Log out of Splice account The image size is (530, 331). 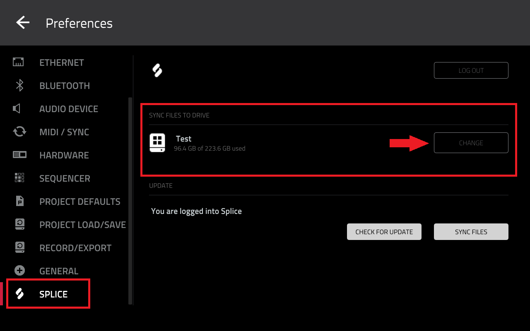[x=471, y=70]
